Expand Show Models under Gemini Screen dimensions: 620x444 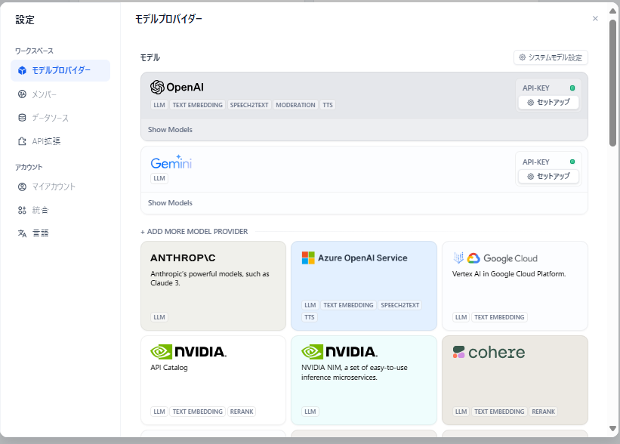tap(170, 203)
